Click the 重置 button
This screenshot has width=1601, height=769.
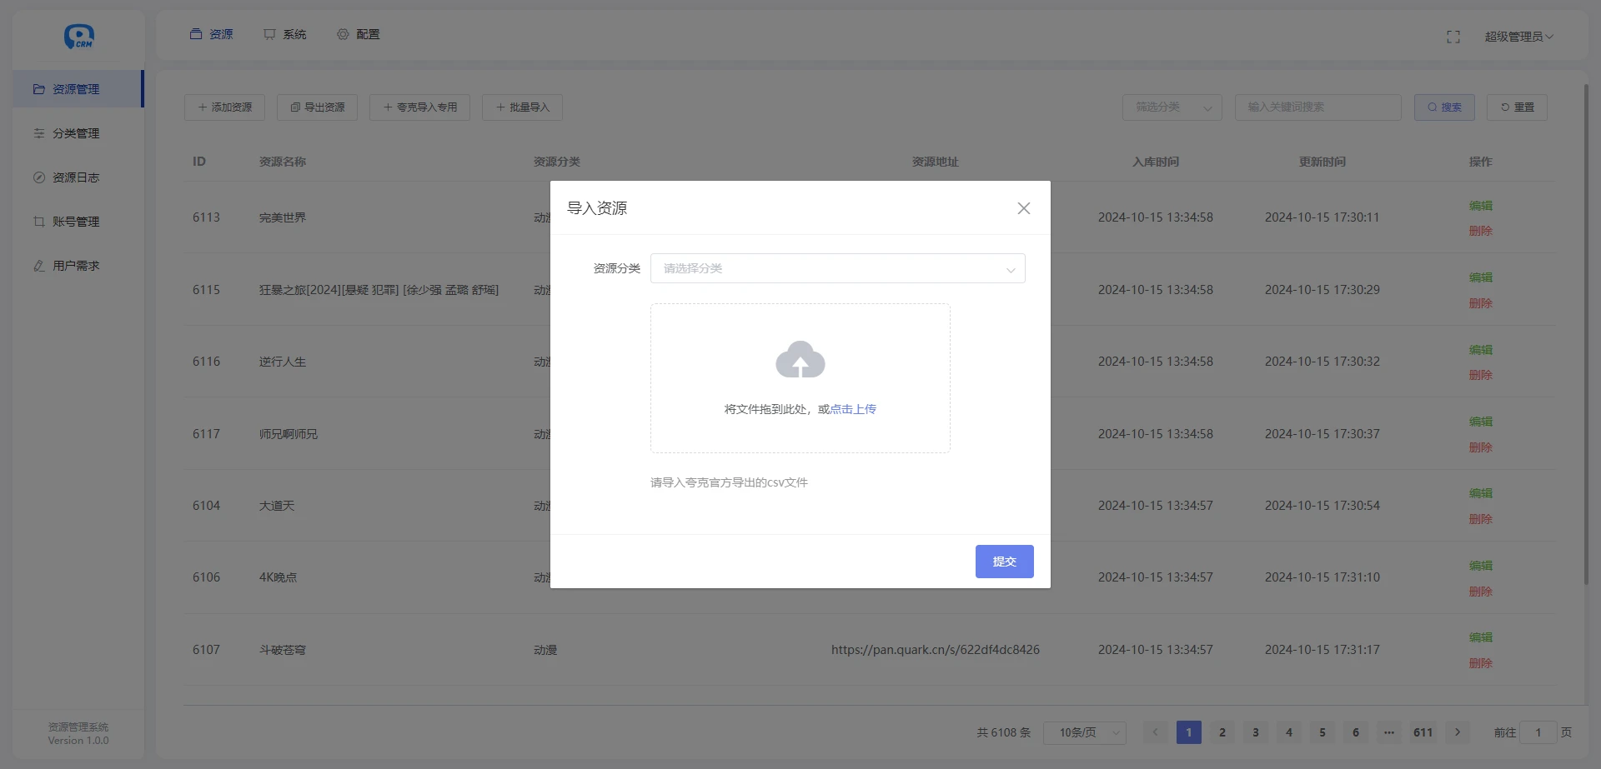[1517, 107]
